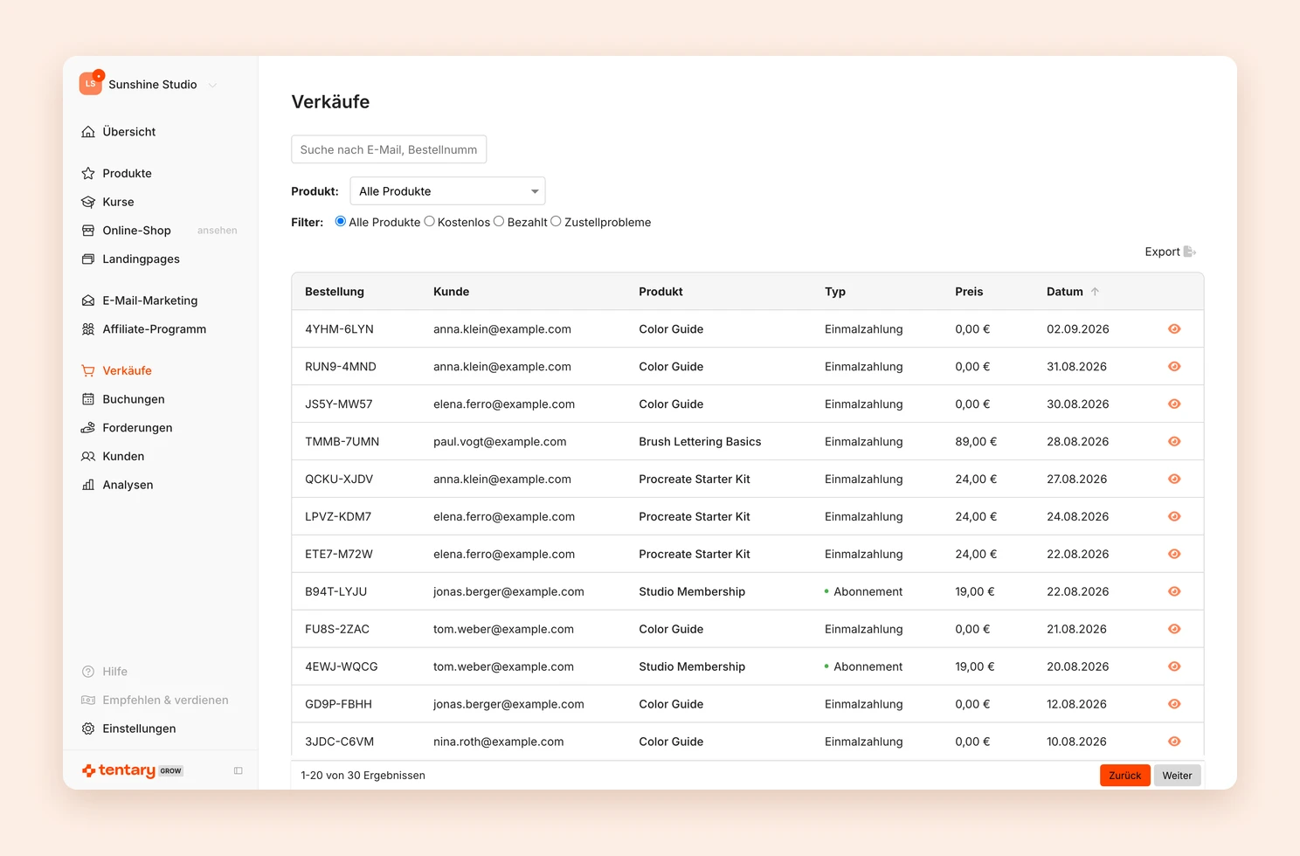Click Brush Lettering Basics product cell
The width and height of the screenshot is (1300, 856).
pos(700,442)
